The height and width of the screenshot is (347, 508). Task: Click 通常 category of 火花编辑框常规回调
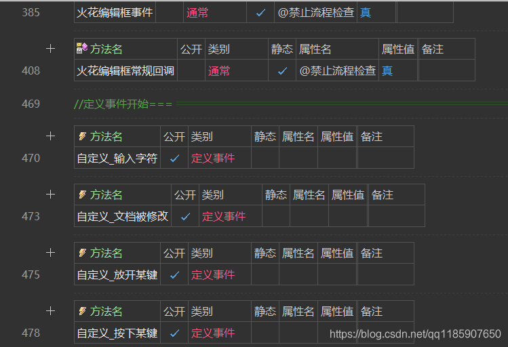[218, 71]
